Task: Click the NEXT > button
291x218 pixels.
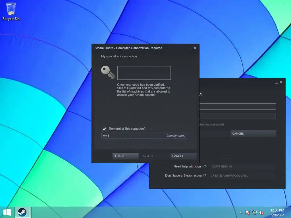Action: click(x=148, y=156)
